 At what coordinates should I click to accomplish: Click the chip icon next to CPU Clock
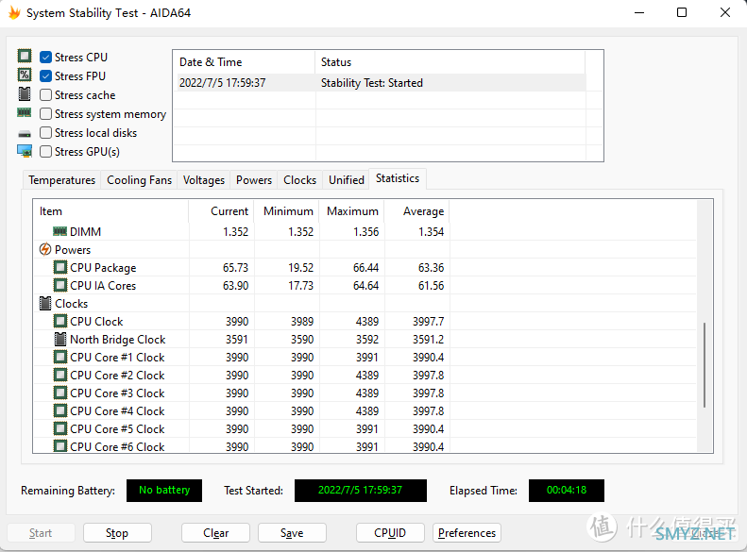[60, 321]
